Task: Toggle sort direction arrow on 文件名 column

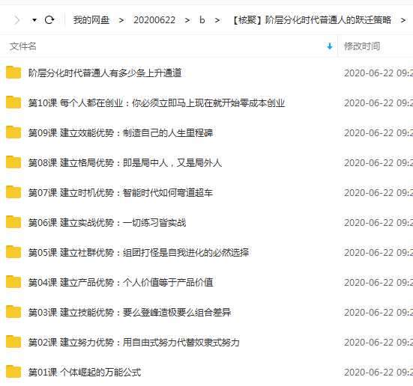Action: click(330, 46)
